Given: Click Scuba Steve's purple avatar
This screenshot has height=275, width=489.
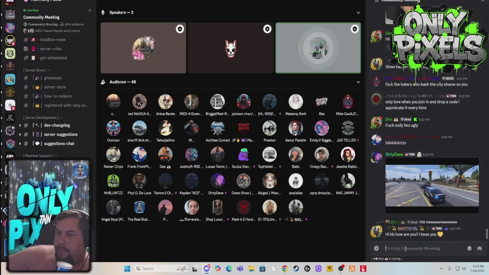Looking at the screenshot, I should (243, 154).
